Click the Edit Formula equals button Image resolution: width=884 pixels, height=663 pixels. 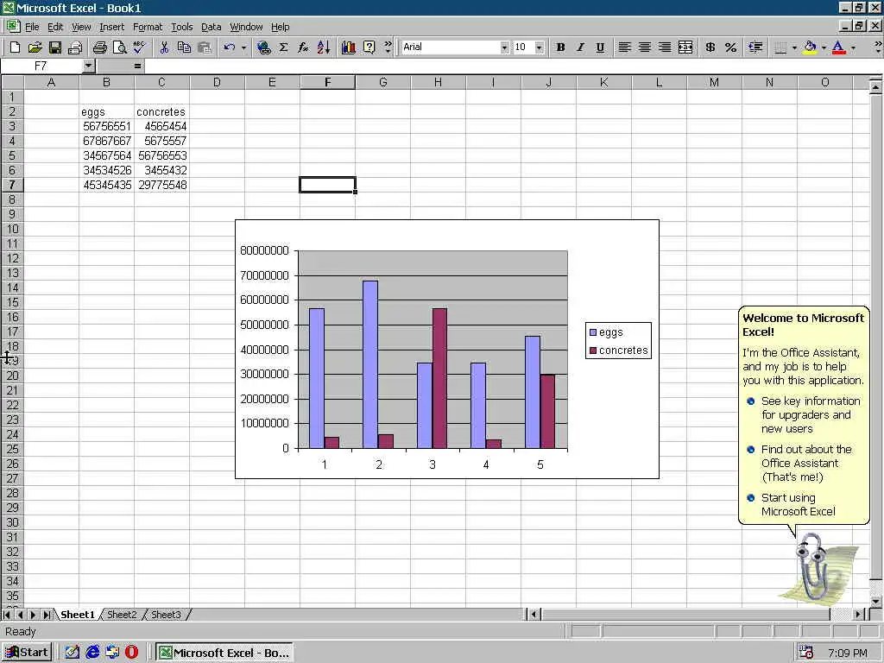(x=137, y=66)
